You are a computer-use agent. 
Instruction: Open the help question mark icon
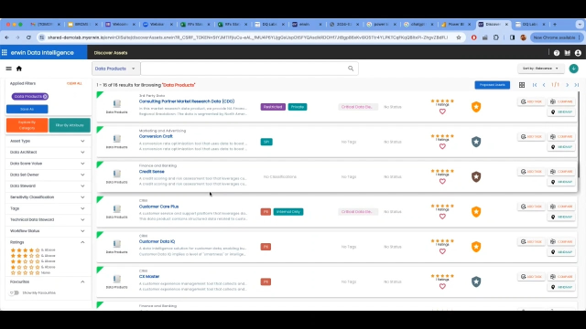coord(557,53)
